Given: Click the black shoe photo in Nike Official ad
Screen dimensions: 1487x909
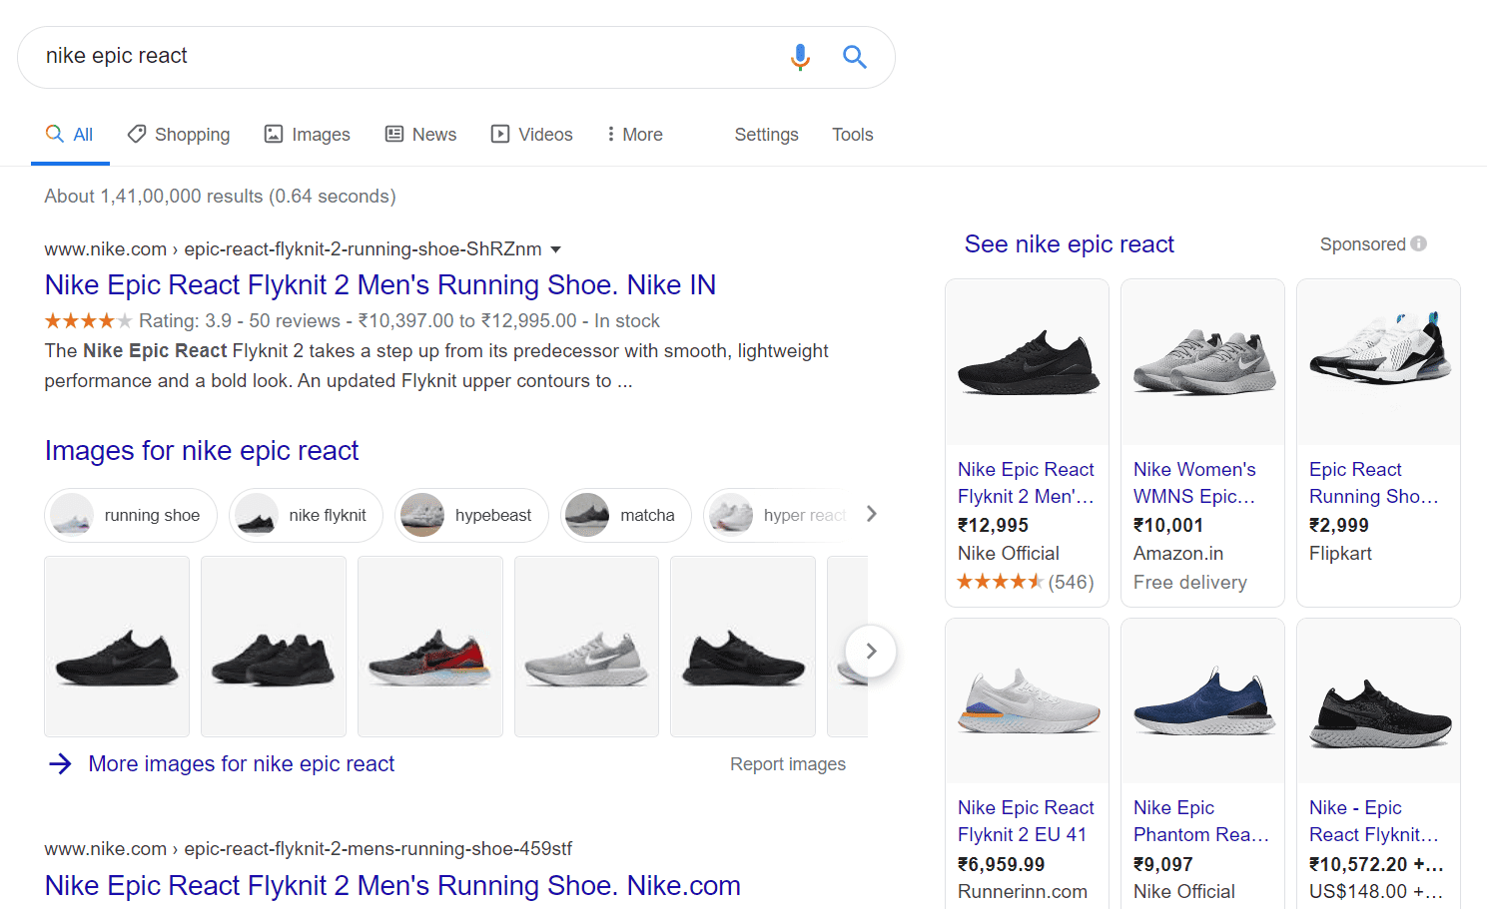Looking at the screenshot, I should coord(1028,362).
